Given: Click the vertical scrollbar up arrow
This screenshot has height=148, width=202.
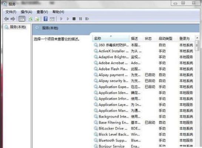Looking at the screenshot, I should point(197,38).
